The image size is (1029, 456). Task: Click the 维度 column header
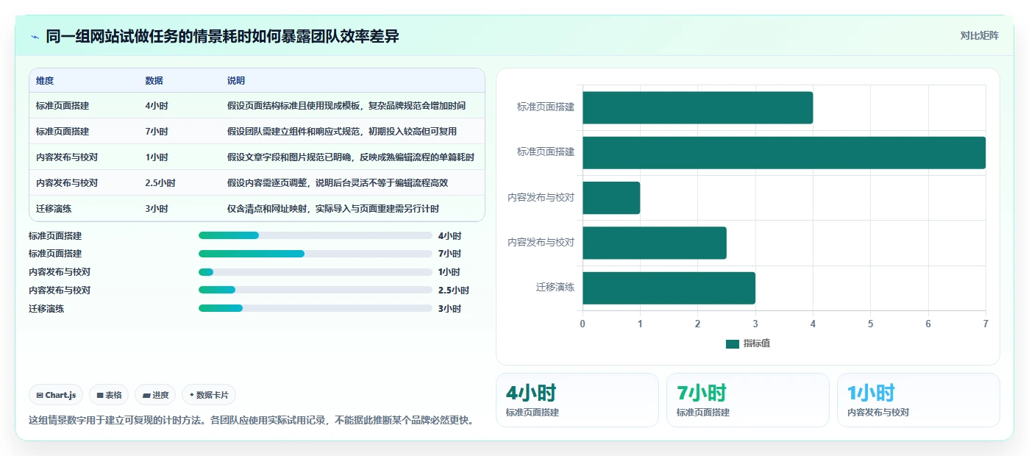pos(45,81)
